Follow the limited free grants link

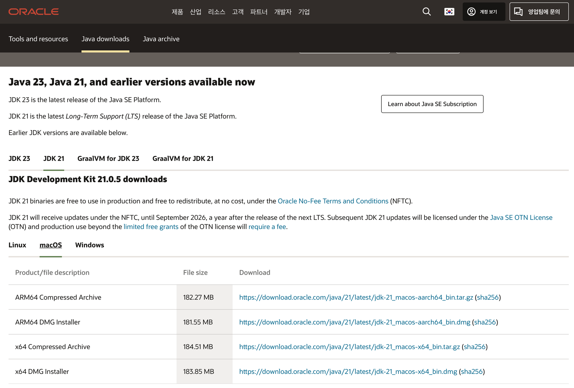point(151,227)
